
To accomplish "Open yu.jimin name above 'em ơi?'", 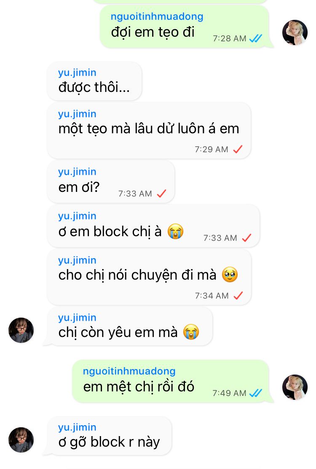I will point(78,172).
